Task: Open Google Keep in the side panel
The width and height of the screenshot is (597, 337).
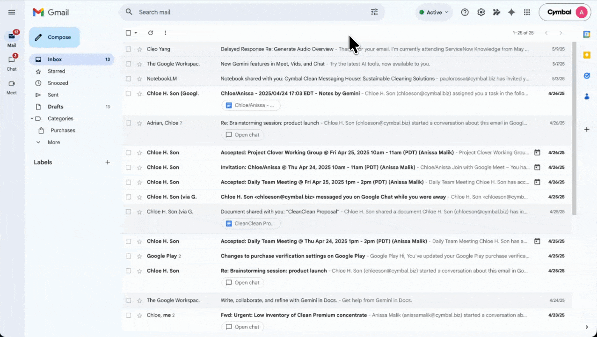Action: [587, 56]
